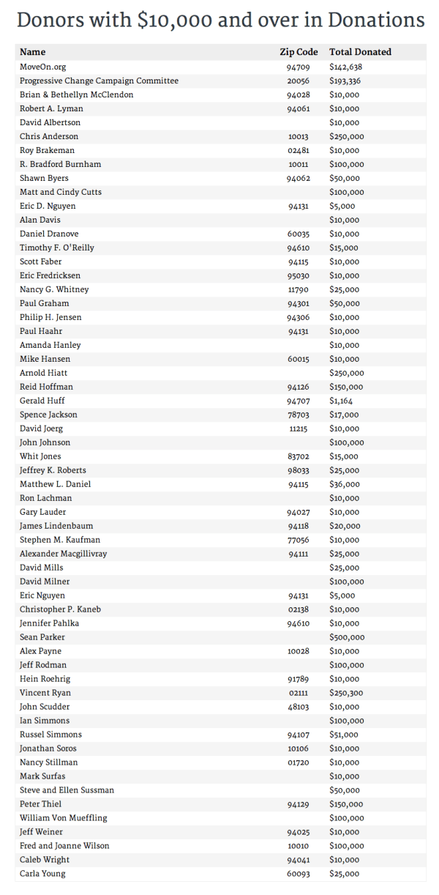This screenshot has height=895, width=439.
Task: Select Alexander Macgillivray's name cell
Action: (x=63, y=554)
